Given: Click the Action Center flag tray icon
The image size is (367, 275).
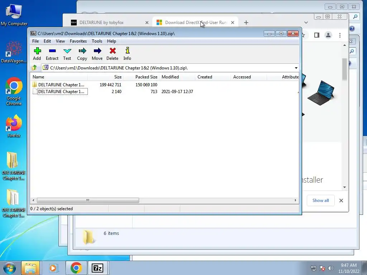Looking at the screenshot, I should coord(322,268).
